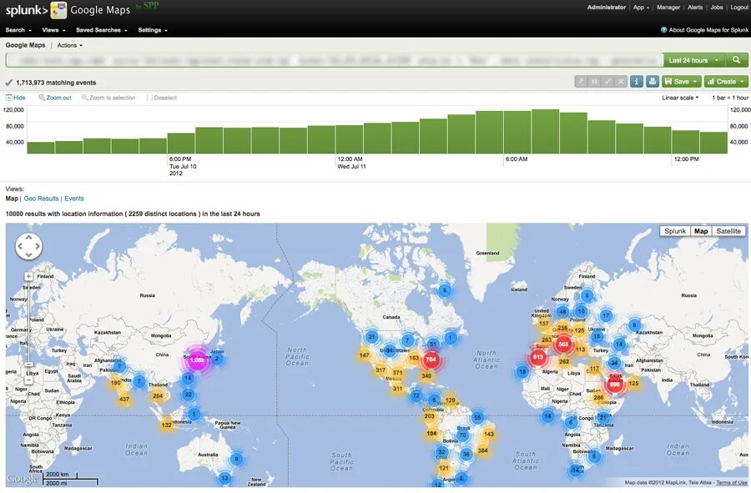Open About Google Maps for Splunk

(708, 30)
